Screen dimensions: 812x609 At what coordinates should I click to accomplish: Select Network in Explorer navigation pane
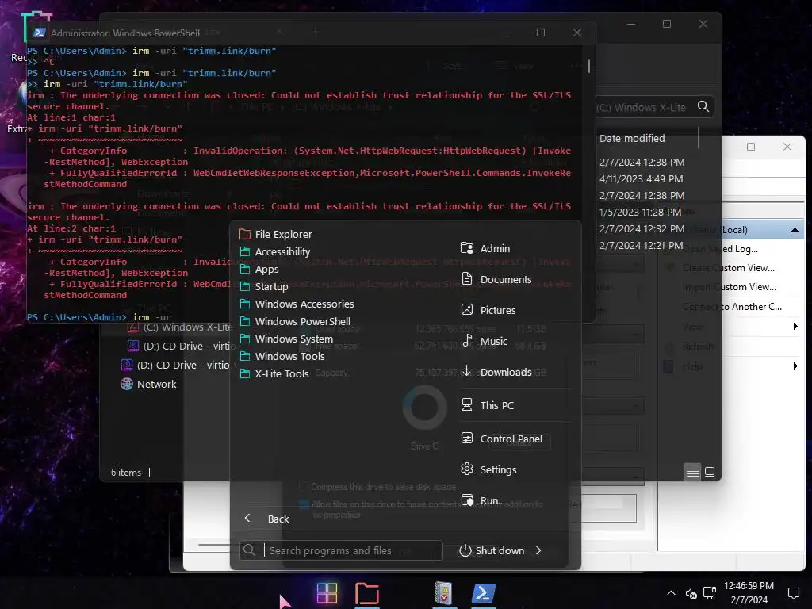148,385
